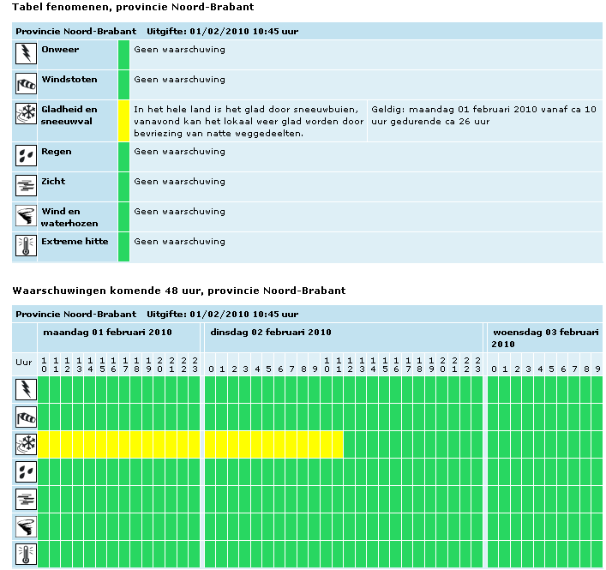Click the thermometer icon in the 48-hour timeline
Screen dimensions: 606x570
tap(26, 554)
